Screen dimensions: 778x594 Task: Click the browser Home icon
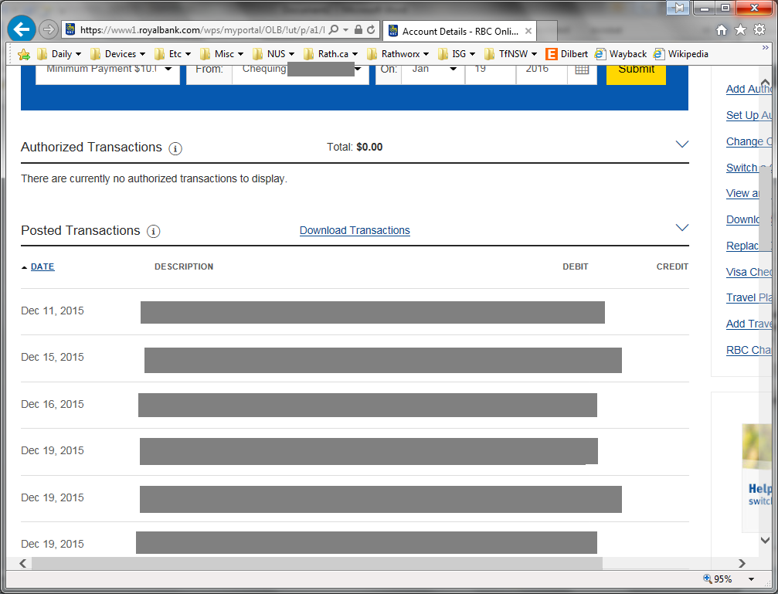tap(722, 29)
